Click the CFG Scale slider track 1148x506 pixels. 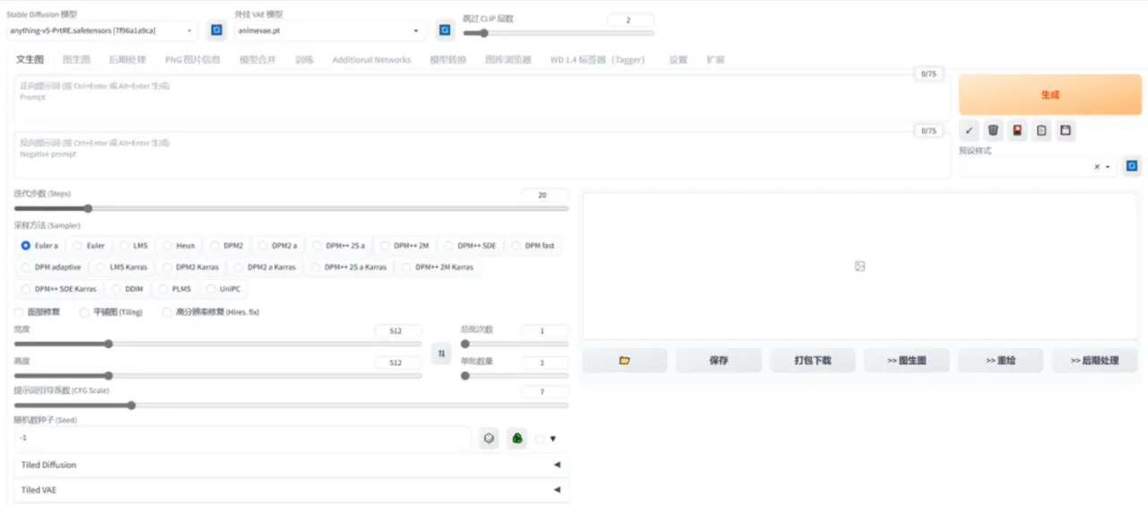pyautogui.click(x=291, y=406)
